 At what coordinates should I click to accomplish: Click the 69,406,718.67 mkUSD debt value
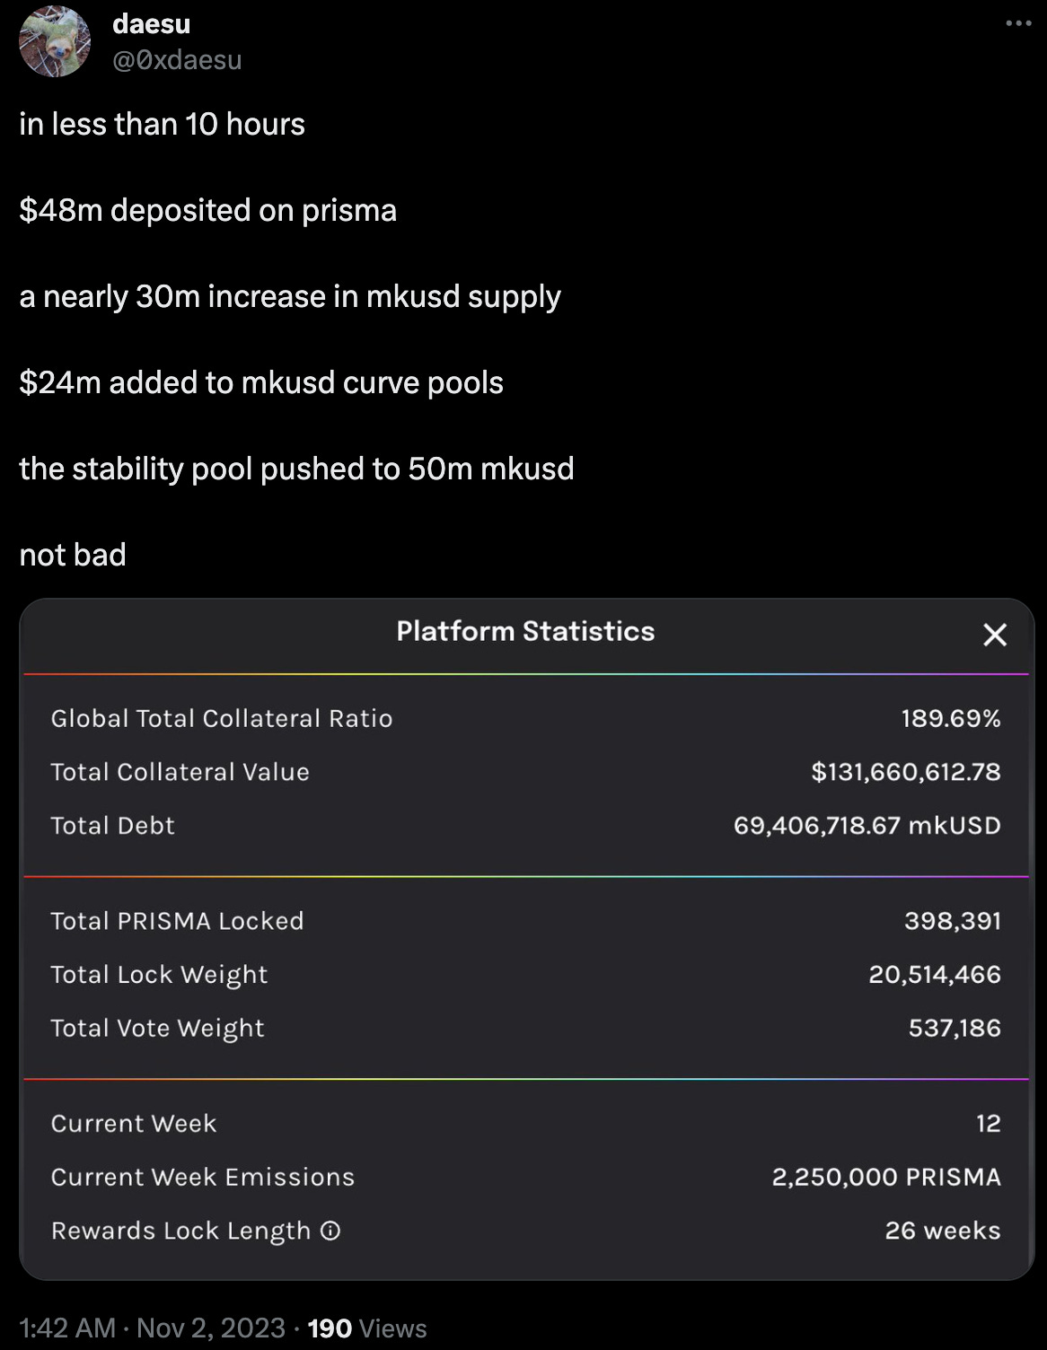pos(867,826)
